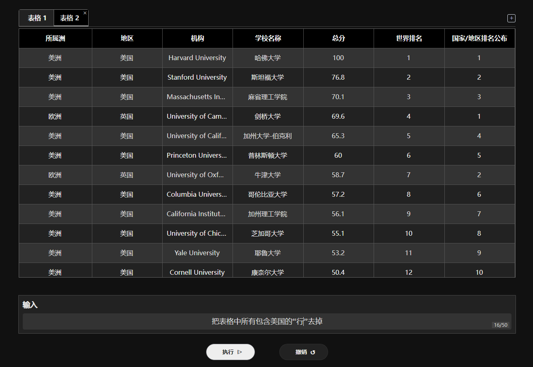This screenshot has width=533, height=367.
Task: Click the 机构 column header
Action: pyautogui.click(x=198, y=39)
